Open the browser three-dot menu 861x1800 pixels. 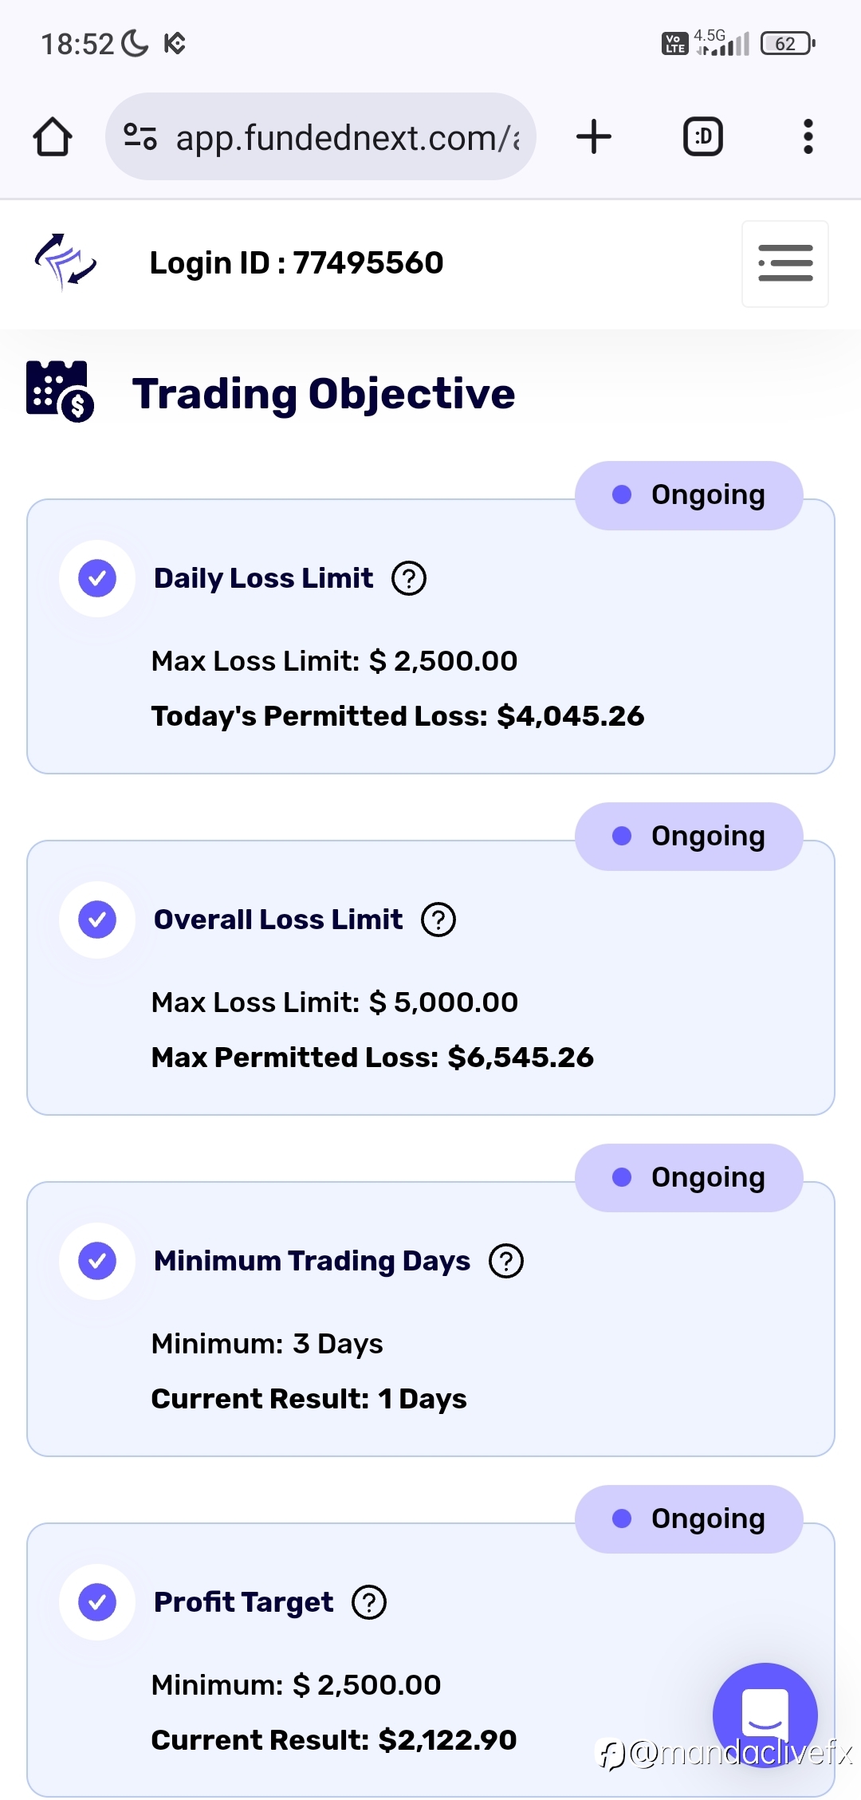tap(808, 136)
